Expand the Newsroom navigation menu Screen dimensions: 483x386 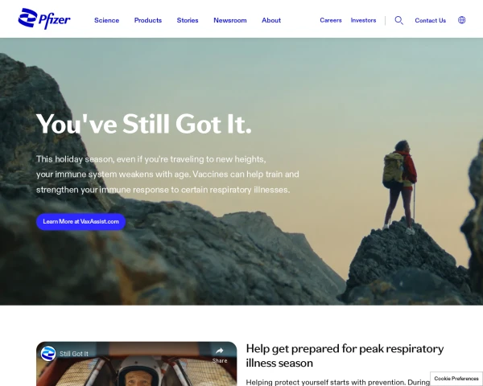pos(230,20)
